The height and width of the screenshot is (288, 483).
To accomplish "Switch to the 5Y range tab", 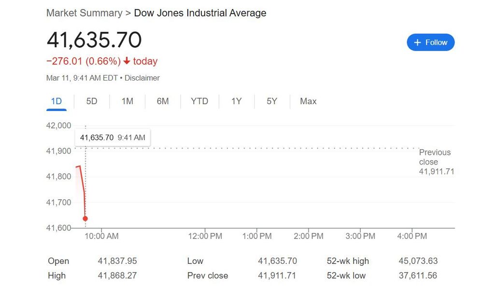I will [x=272, y=101].
